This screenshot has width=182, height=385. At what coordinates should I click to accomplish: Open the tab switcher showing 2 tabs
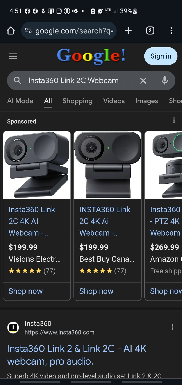(150, 31)
